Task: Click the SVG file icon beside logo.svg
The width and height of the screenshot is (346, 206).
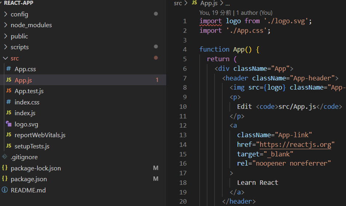Action: click(x=9, y=124)
